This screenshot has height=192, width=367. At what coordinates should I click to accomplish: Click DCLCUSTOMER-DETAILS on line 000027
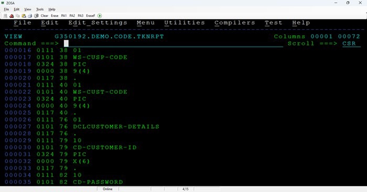tap(116, 127)
